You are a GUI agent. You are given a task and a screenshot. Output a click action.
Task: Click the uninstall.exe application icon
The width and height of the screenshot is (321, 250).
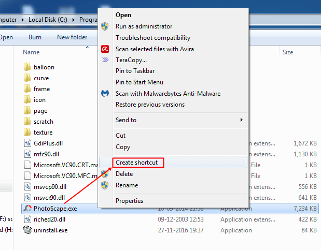(x=27, y=230)
